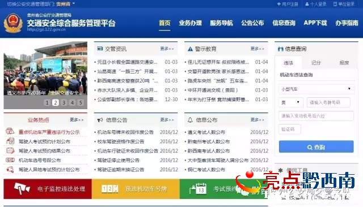Expand the 小型汽车 vehicle type dropdown
This screenshot has height=207, width=363.
click(316, 89)
